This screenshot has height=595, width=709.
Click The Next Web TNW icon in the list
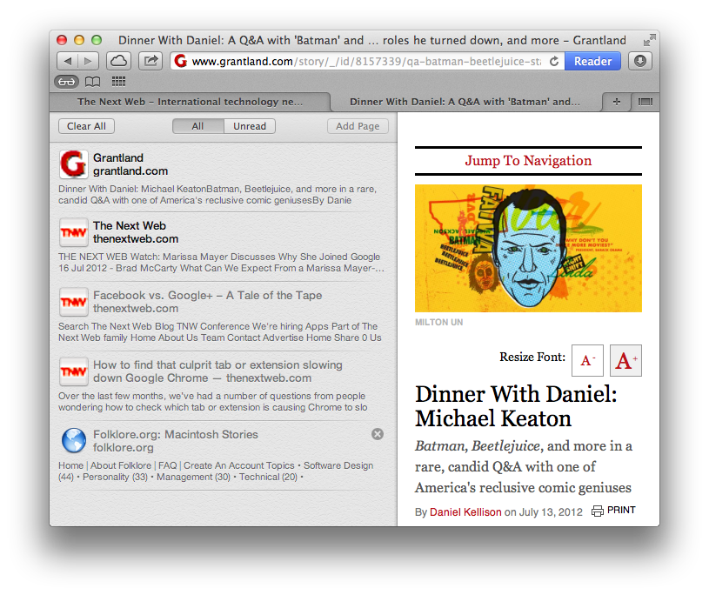(x=73, y=232)
